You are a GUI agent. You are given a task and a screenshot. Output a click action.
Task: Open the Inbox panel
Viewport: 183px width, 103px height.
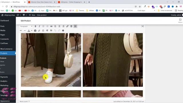pos(180,21)
